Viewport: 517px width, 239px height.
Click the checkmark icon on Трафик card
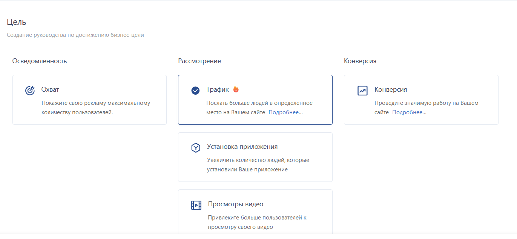(195, 91)
